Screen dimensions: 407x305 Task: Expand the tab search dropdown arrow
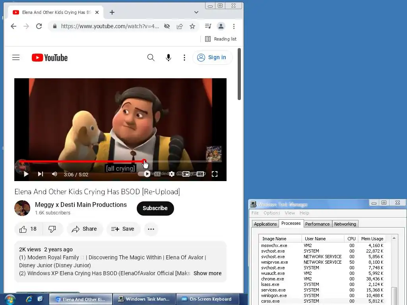196,12
